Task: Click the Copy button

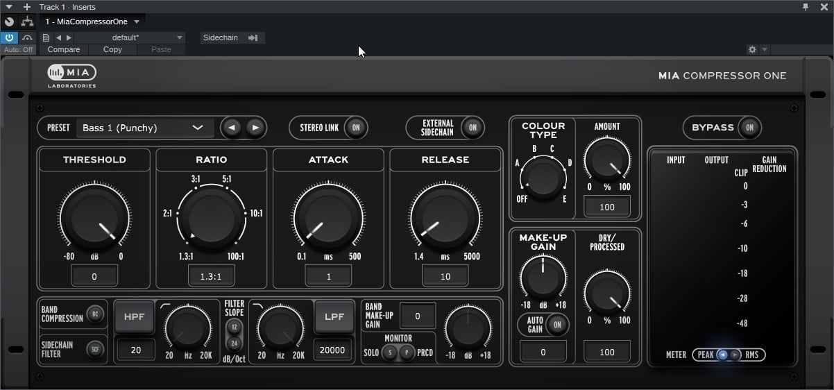Action: point(112,49)
